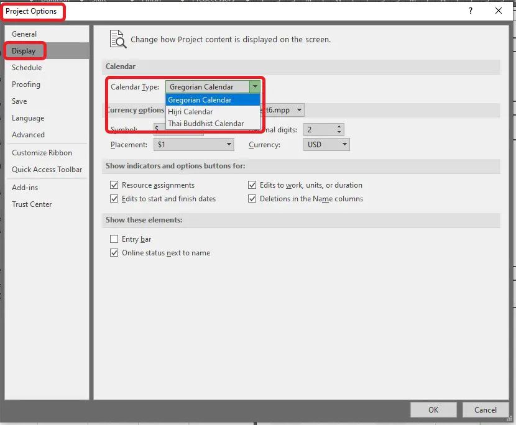Toggle the Resource assignments checkbox
The image size is (516, 425).
coord(114,185)
